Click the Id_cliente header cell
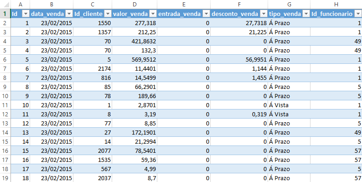 [x=93, y=14]
